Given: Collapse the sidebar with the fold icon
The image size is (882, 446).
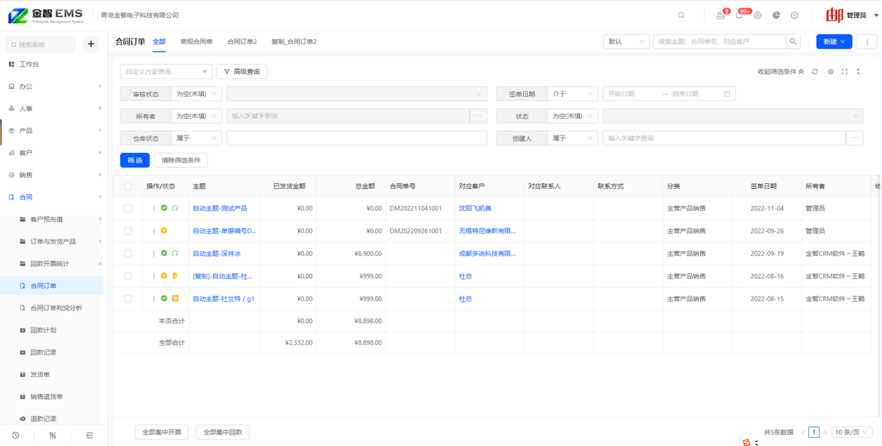Looking at the screenshot, I should (x=90, y=435).
